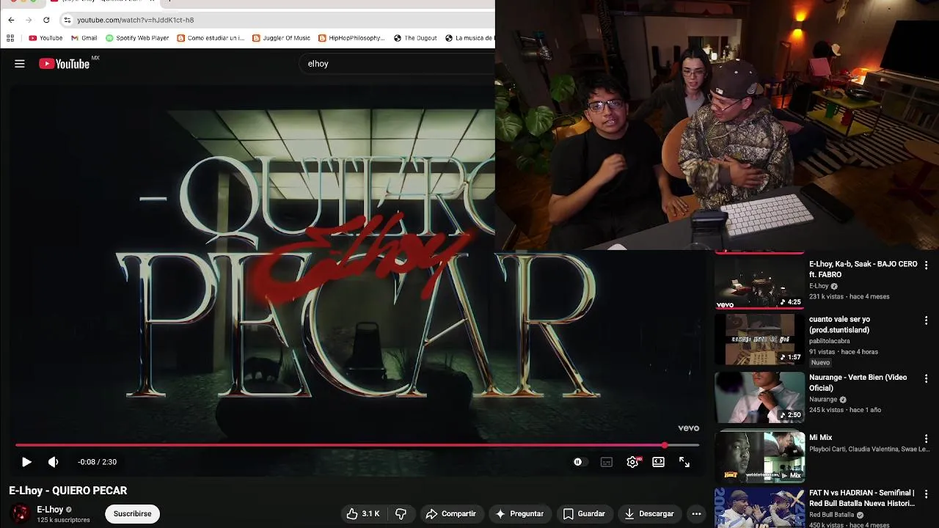
Task: Open the YouTube bookmark
Action: (x=45, y=38)
